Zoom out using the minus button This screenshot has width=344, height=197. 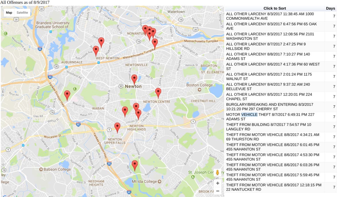[x=218, y=191]
